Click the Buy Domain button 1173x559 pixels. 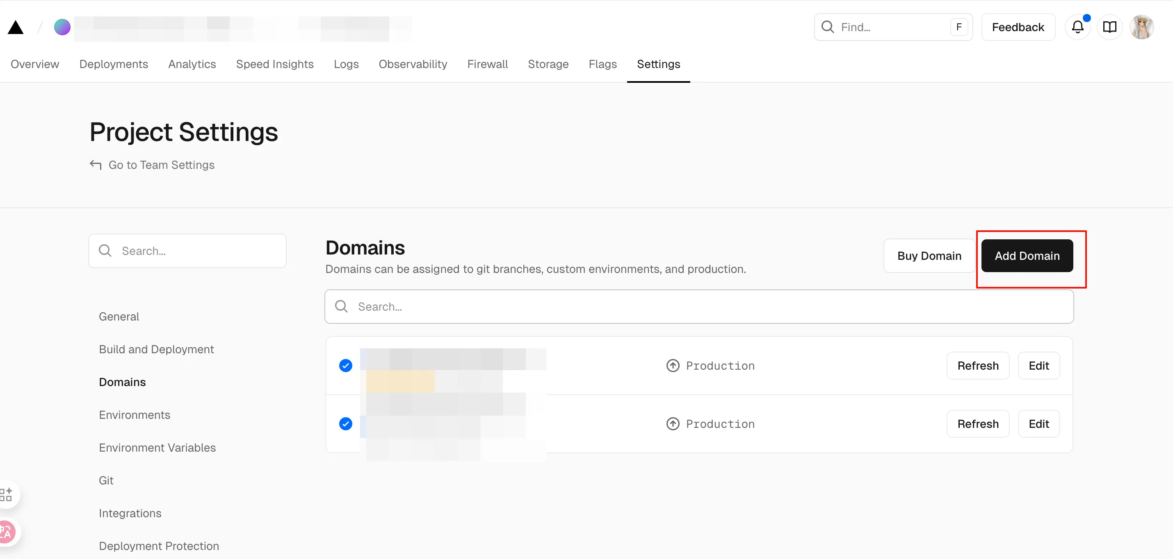coord(929,256)
